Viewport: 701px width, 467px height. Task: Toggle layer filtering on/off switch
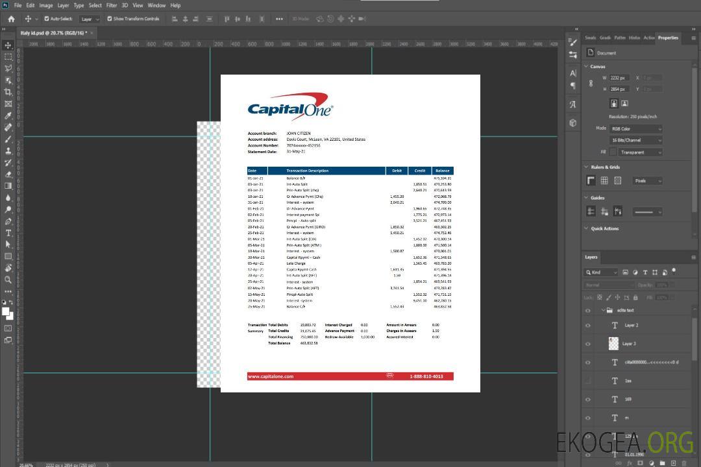[x=674, y=271]
